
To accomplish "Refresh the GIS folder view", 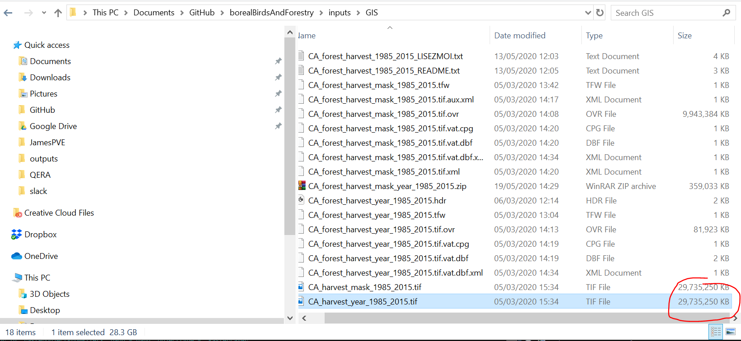I will coord(600,13).
